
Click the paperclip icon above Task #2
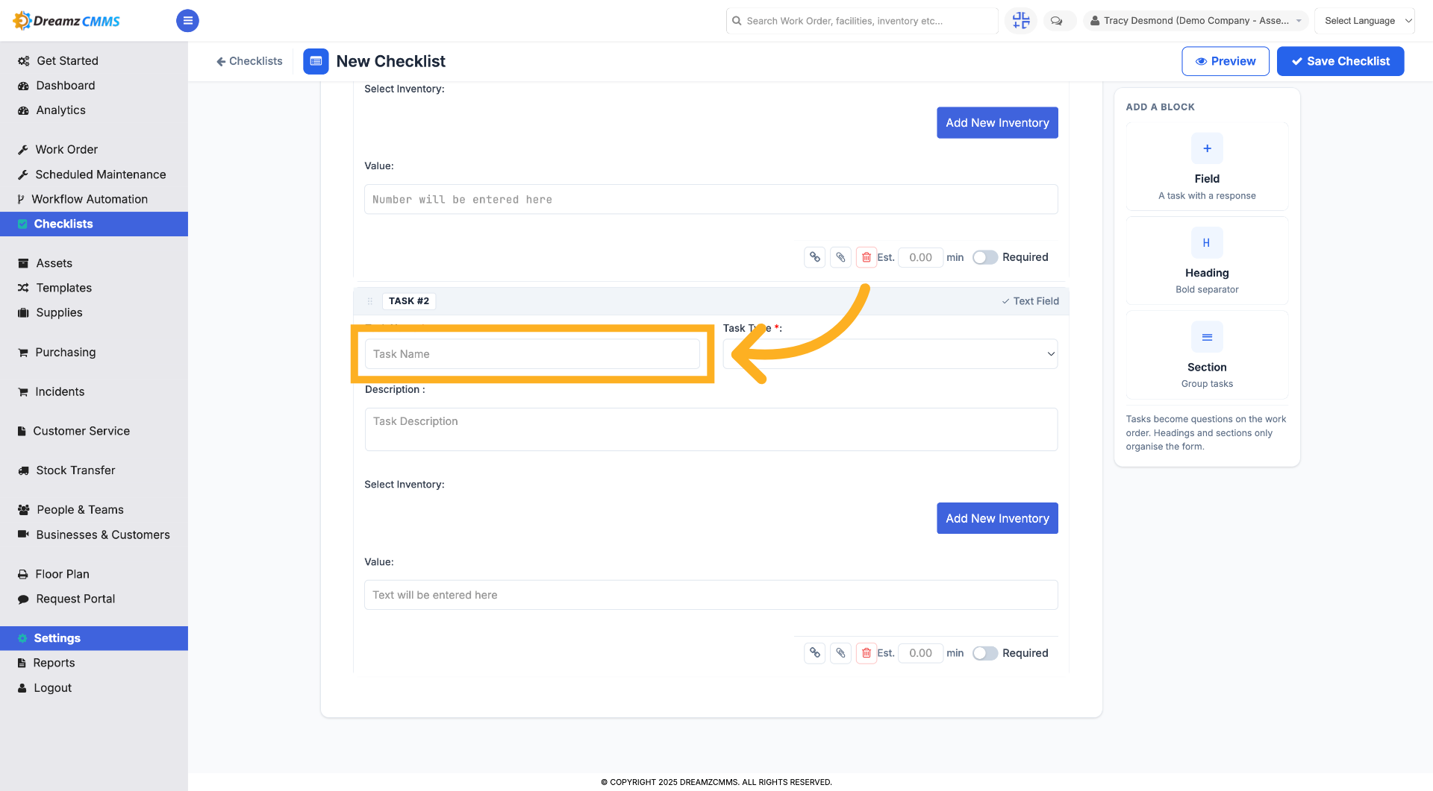click(840, 257)
